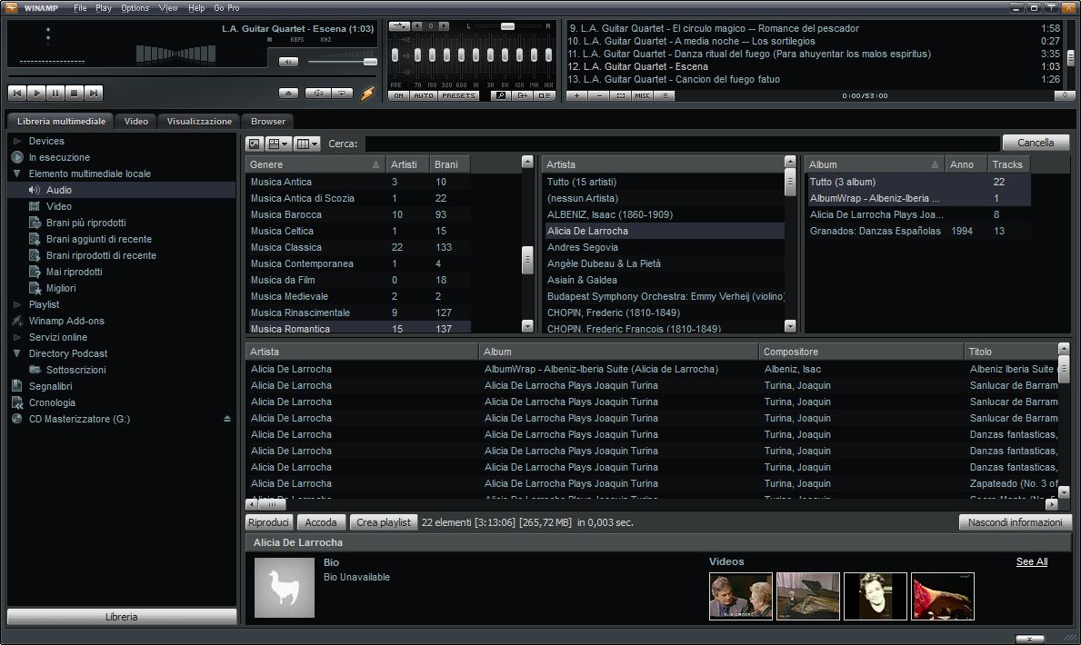Sort by the Genere column header
Screen dimensions: 1081x645
point(315,164)
